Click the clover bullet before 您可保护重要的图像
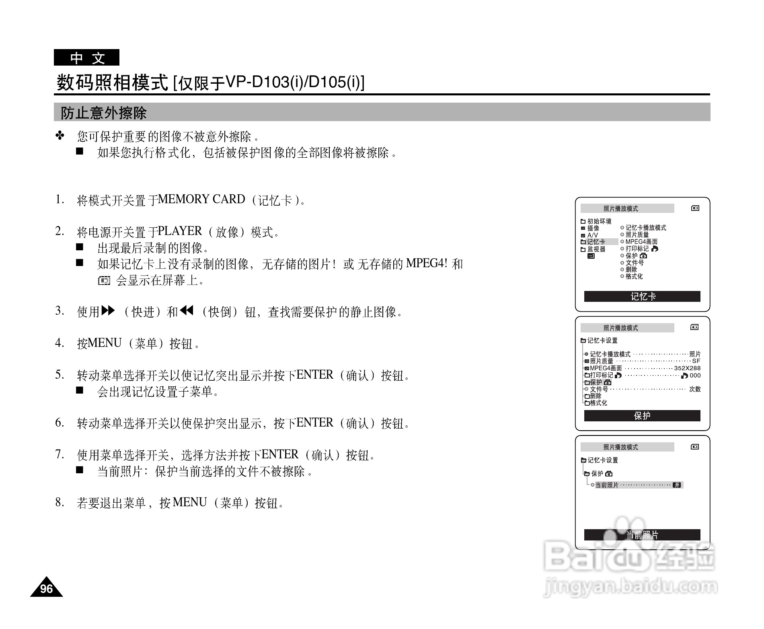The height and width of the screenshot is (629, 764). click(60, 136)
